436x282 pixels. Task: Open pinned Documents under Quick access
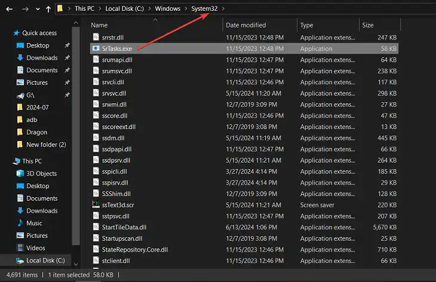(42, 70)
